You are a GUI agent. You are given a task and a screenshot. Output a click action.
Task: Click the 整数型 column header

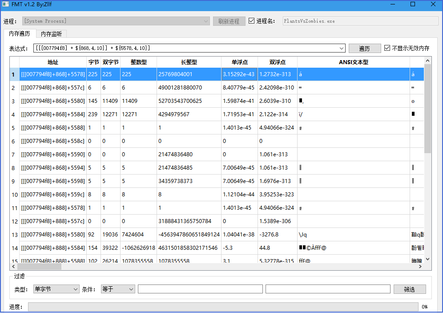pos(138,62)
